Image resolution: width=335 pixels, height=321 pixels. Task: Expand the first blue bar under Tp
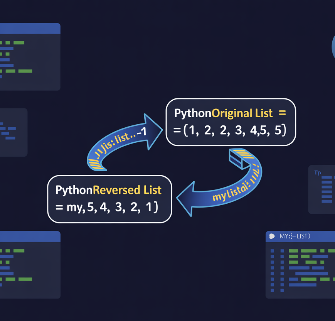(x=327, y=177)
